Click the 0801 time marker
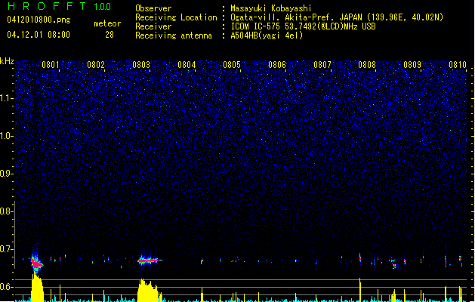Screen dimensions: 475x302 [x=51, y=65]
